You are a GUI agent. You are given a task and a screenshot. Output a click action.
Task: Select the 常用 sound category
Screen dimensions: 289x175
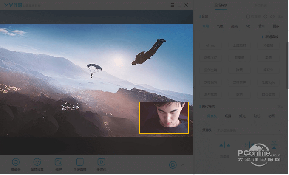(x=206, y=26)
